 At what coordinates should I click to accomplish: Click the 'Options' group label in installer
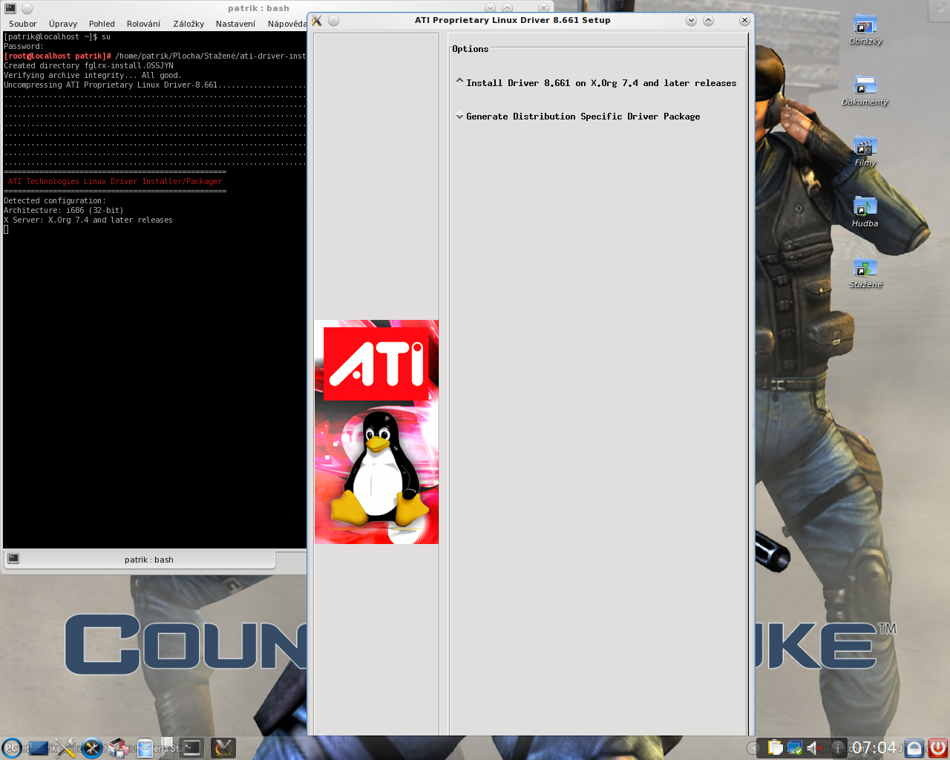coord(471,49)
